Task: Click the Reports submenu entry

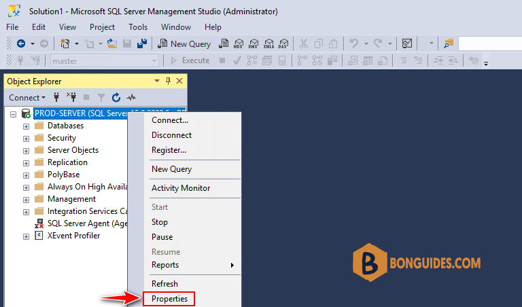Action: [x=165, y=265]
